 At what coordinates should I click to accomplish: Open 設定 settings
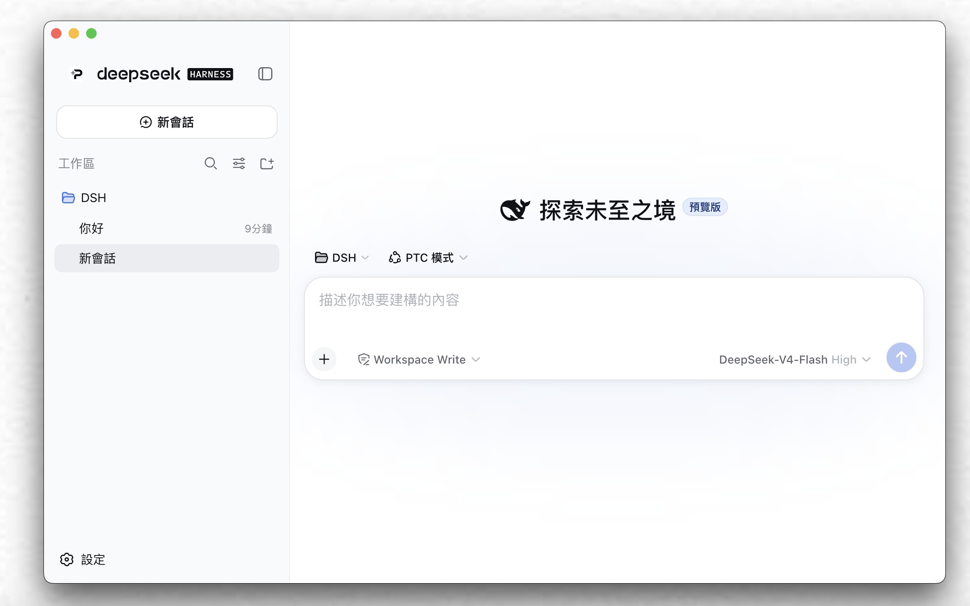(83, 559)
